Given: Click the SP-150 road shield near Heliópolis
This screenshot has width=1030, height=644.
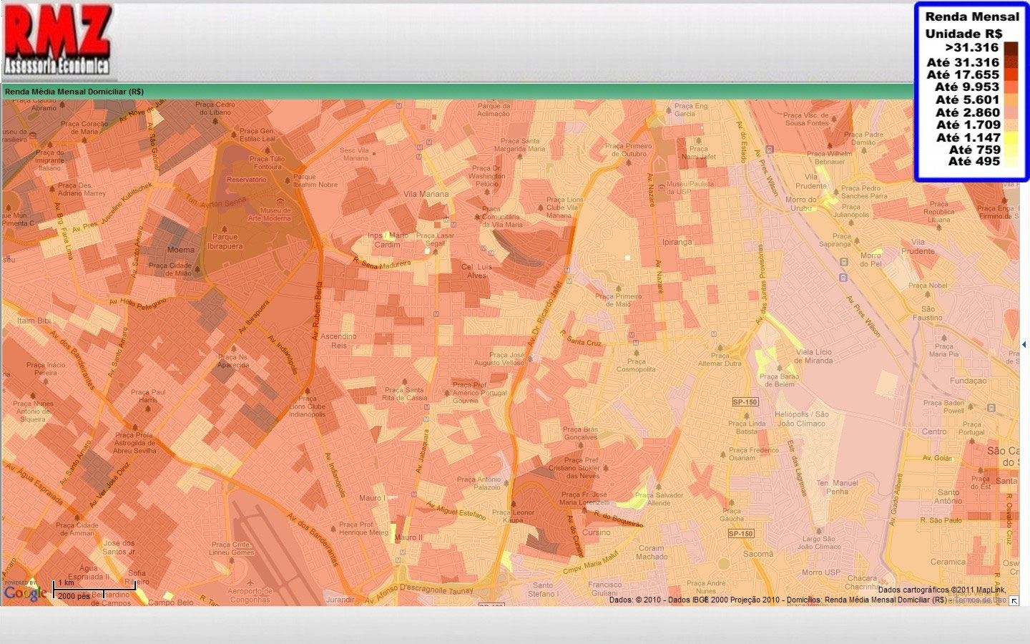Looking at the screenshot, I should click(x=745, y=402).
